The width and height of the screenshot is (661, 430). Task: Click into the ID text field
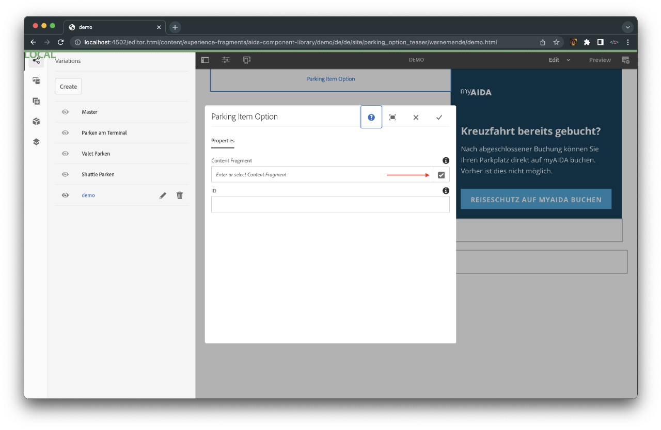pyautogui.click(x=330, y=205)
